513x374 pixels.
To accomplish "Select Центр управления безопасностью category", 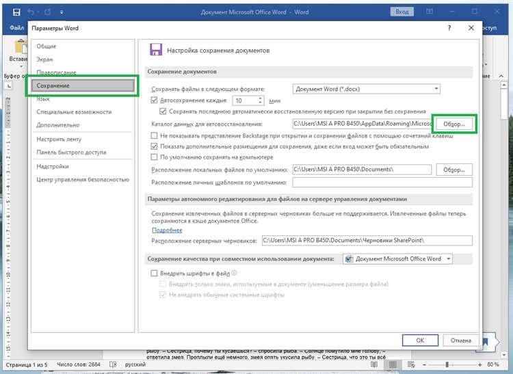I will 83,180.
